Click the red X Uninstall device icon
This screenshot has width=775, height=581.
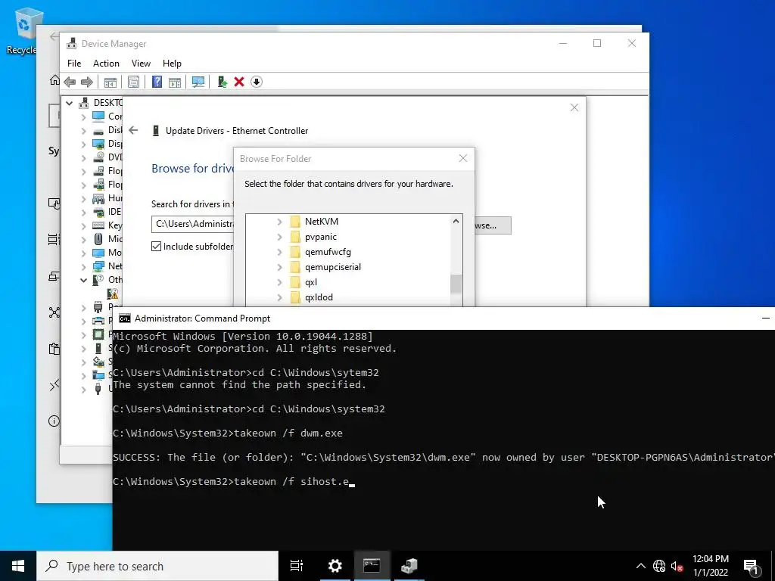click(239, 82)
